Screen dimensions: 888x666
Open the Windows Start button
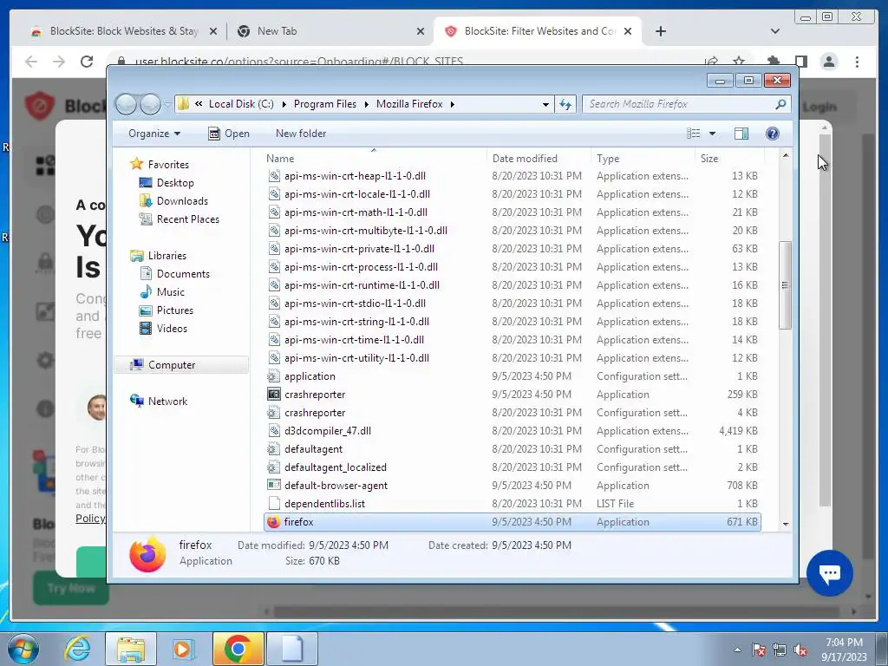tap(23, 649)
